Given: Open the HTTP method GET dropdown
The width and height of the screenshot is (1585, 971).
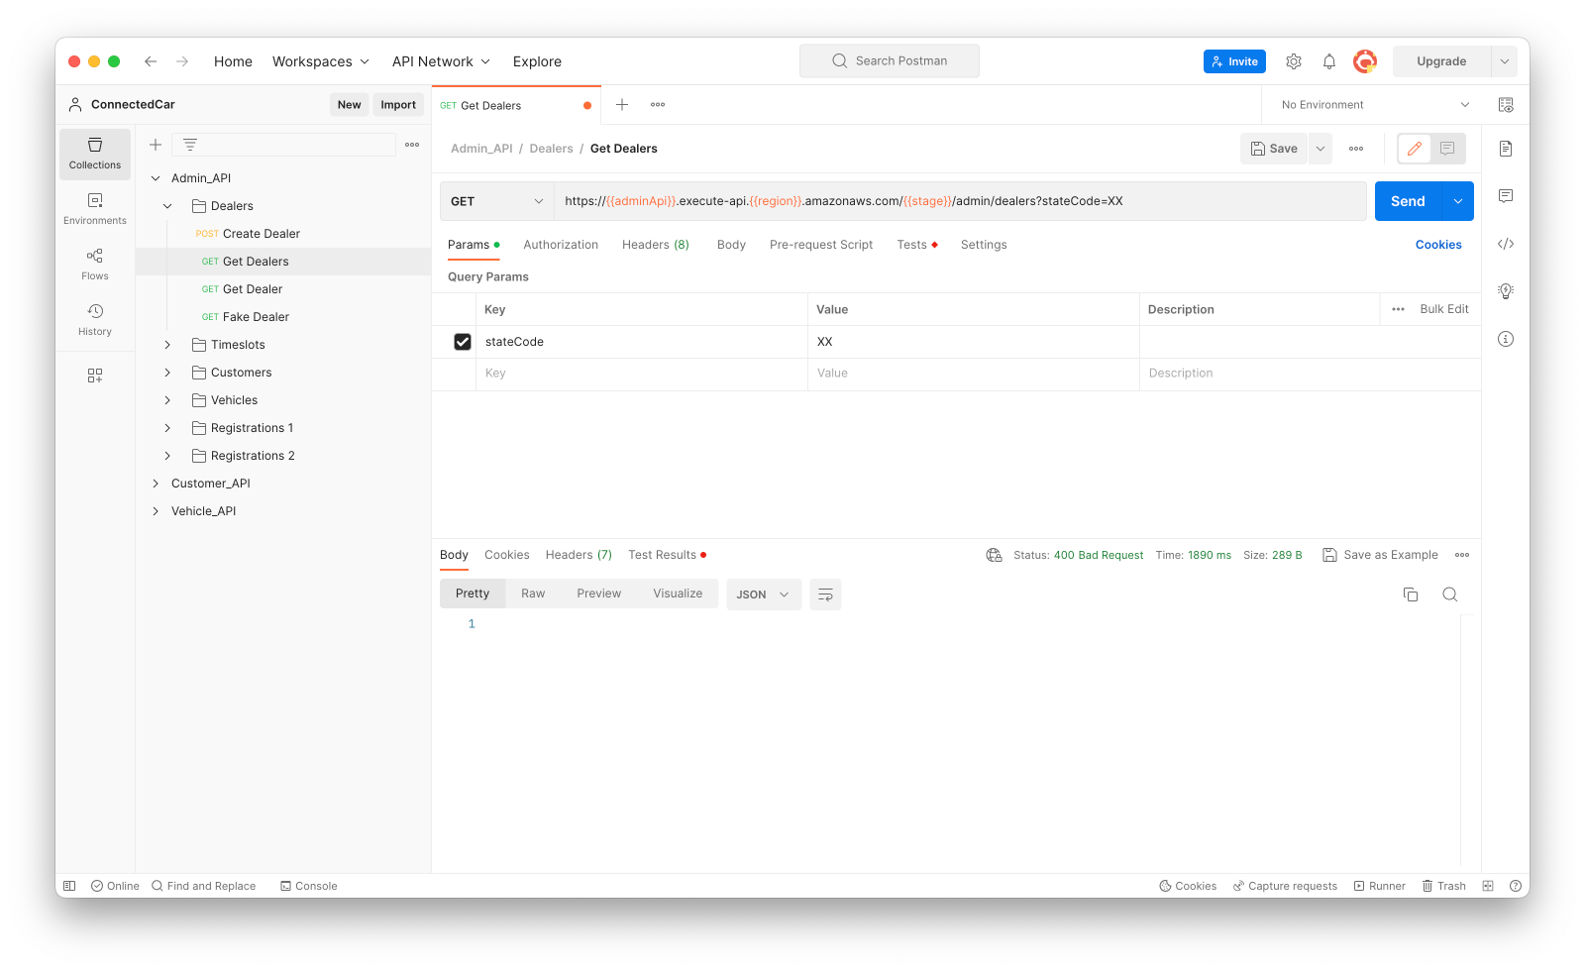Looking at the screenshot, I should tap(497, 201).
